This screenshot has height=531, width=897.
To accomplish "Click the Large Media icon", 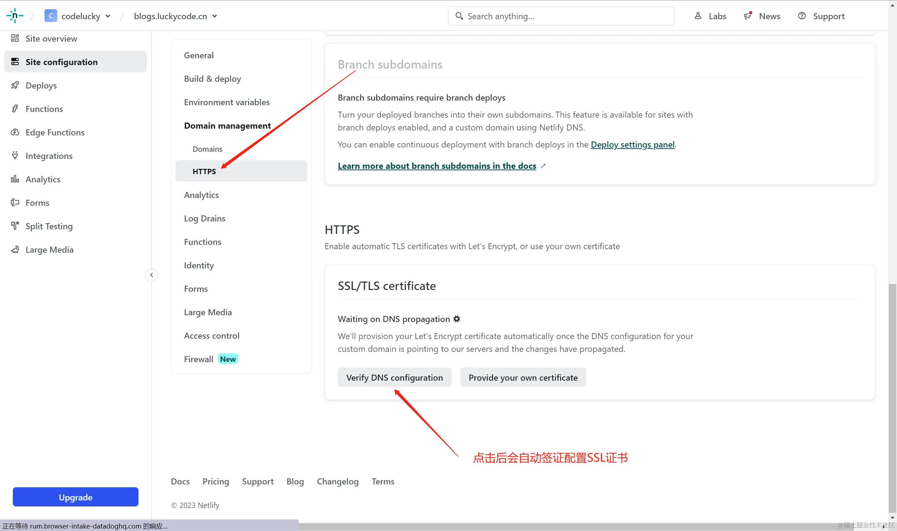I will (15, 250).
